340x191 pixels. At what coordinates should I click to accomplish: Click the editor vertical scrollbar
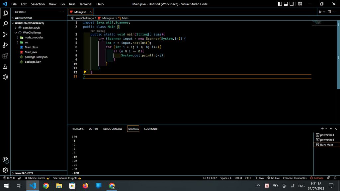(x=338, y=55)
